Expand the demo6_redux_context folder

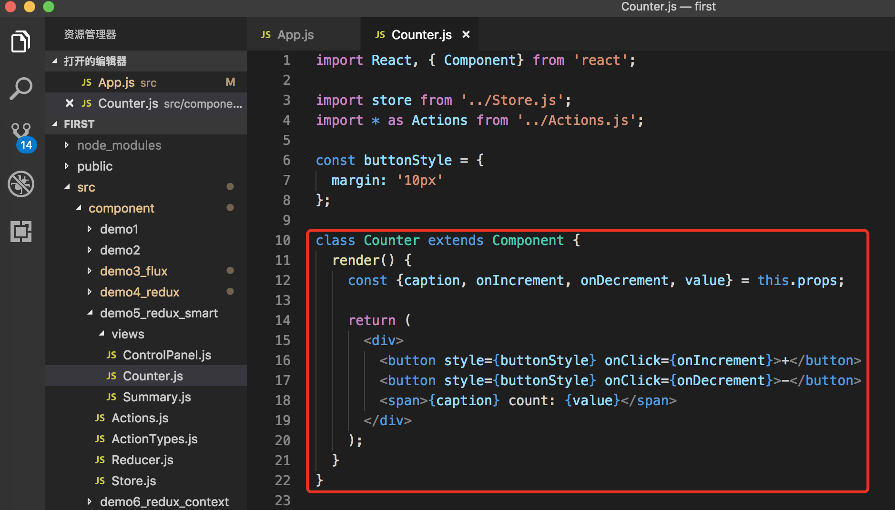[89, 501]
